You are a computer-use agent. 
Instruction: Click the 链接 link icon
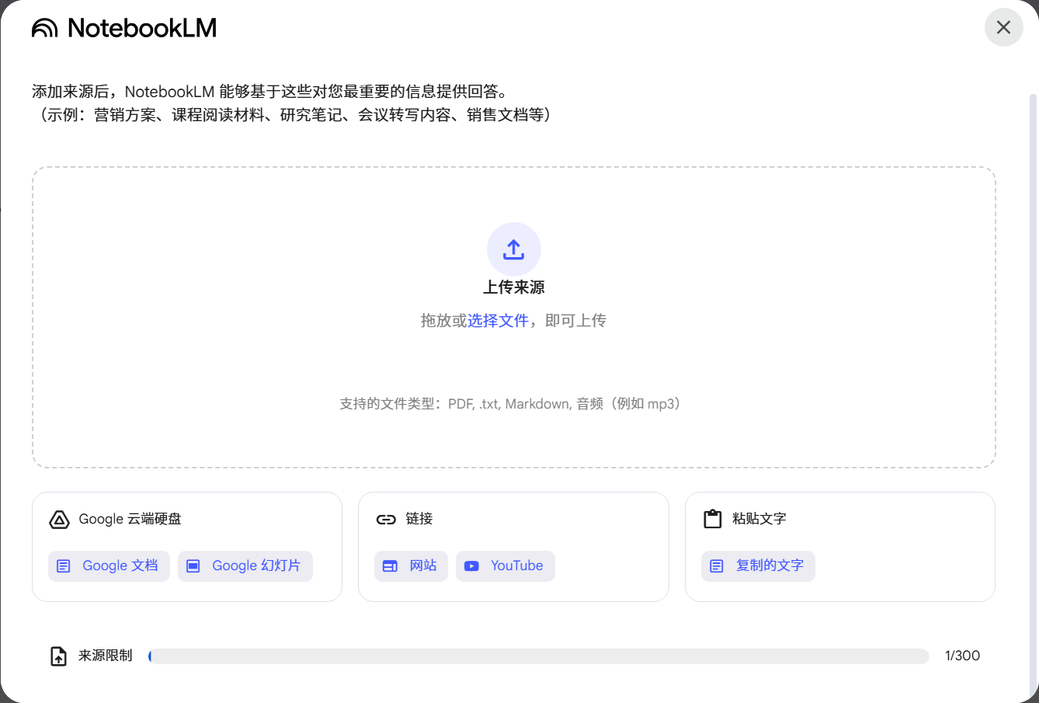point(386,520)
